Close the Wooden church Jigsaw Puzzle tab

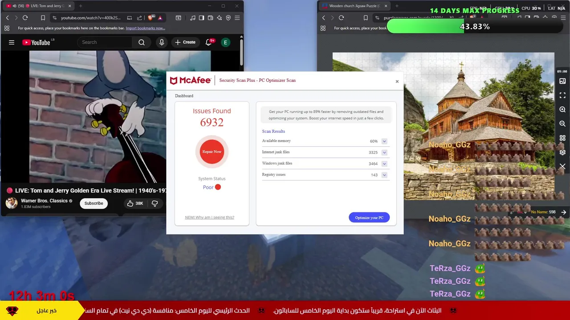pos(385,6)
